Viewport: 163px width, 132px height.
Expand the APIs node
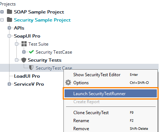click(x=9, y=28)
